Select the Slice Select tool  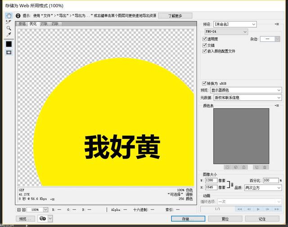[9, 22]
